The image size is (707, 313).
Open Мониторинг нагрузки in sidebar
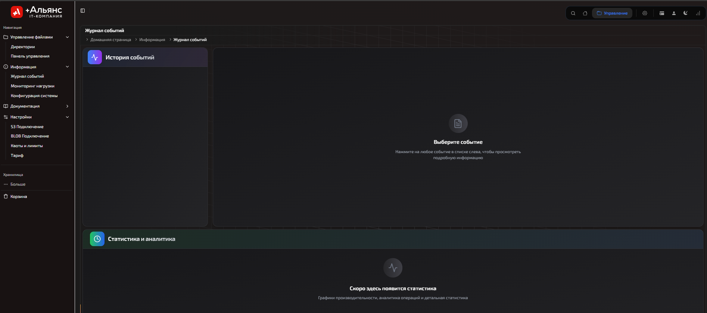(32, 86)
